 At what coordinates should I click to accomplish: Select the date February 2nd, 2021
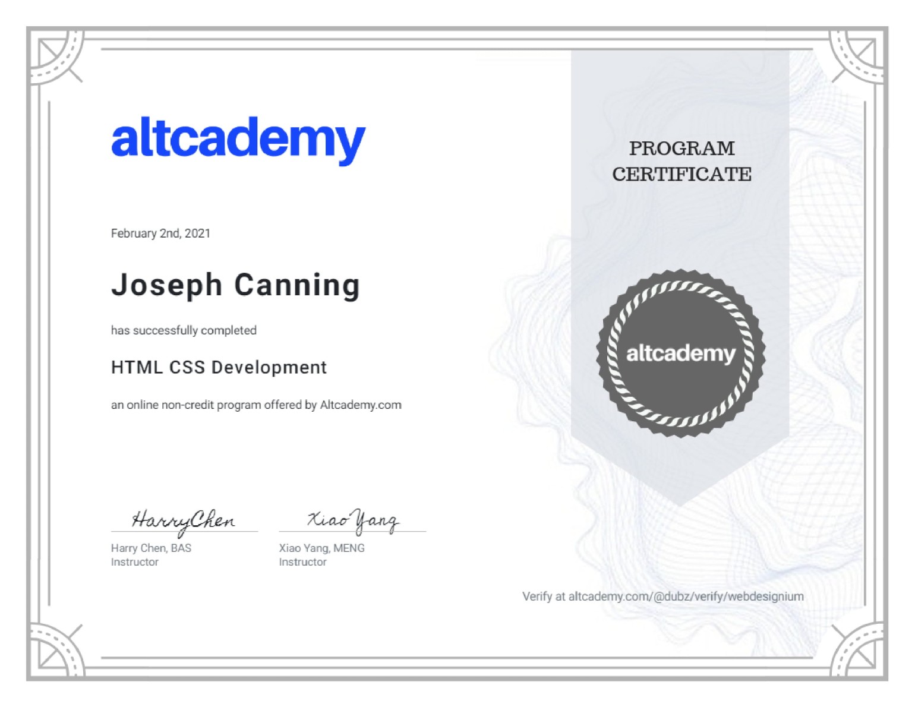click(160, 233)
